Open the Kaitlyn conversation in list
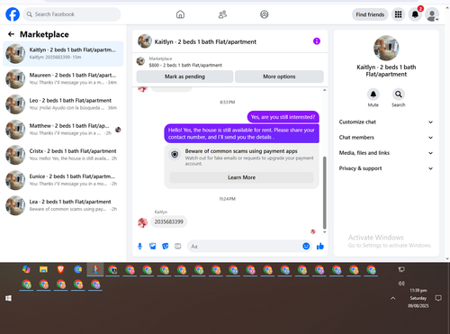 [x=63, y=53]
